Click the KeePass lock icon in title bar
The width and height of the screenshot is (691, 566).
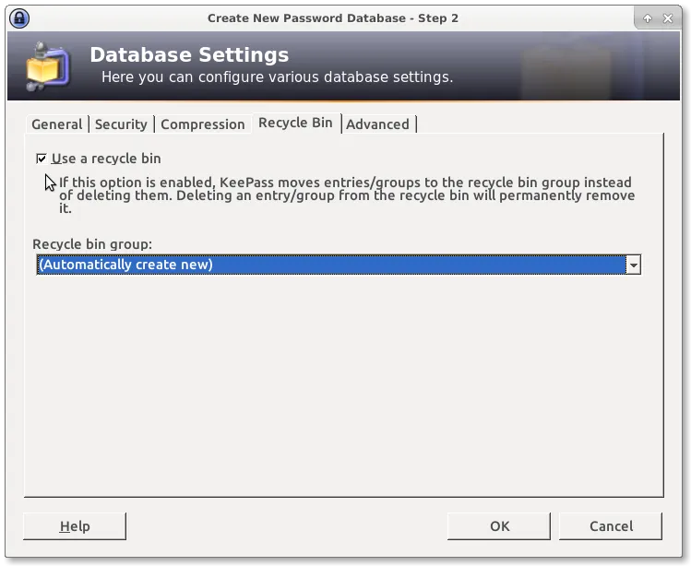pos(18,18)
